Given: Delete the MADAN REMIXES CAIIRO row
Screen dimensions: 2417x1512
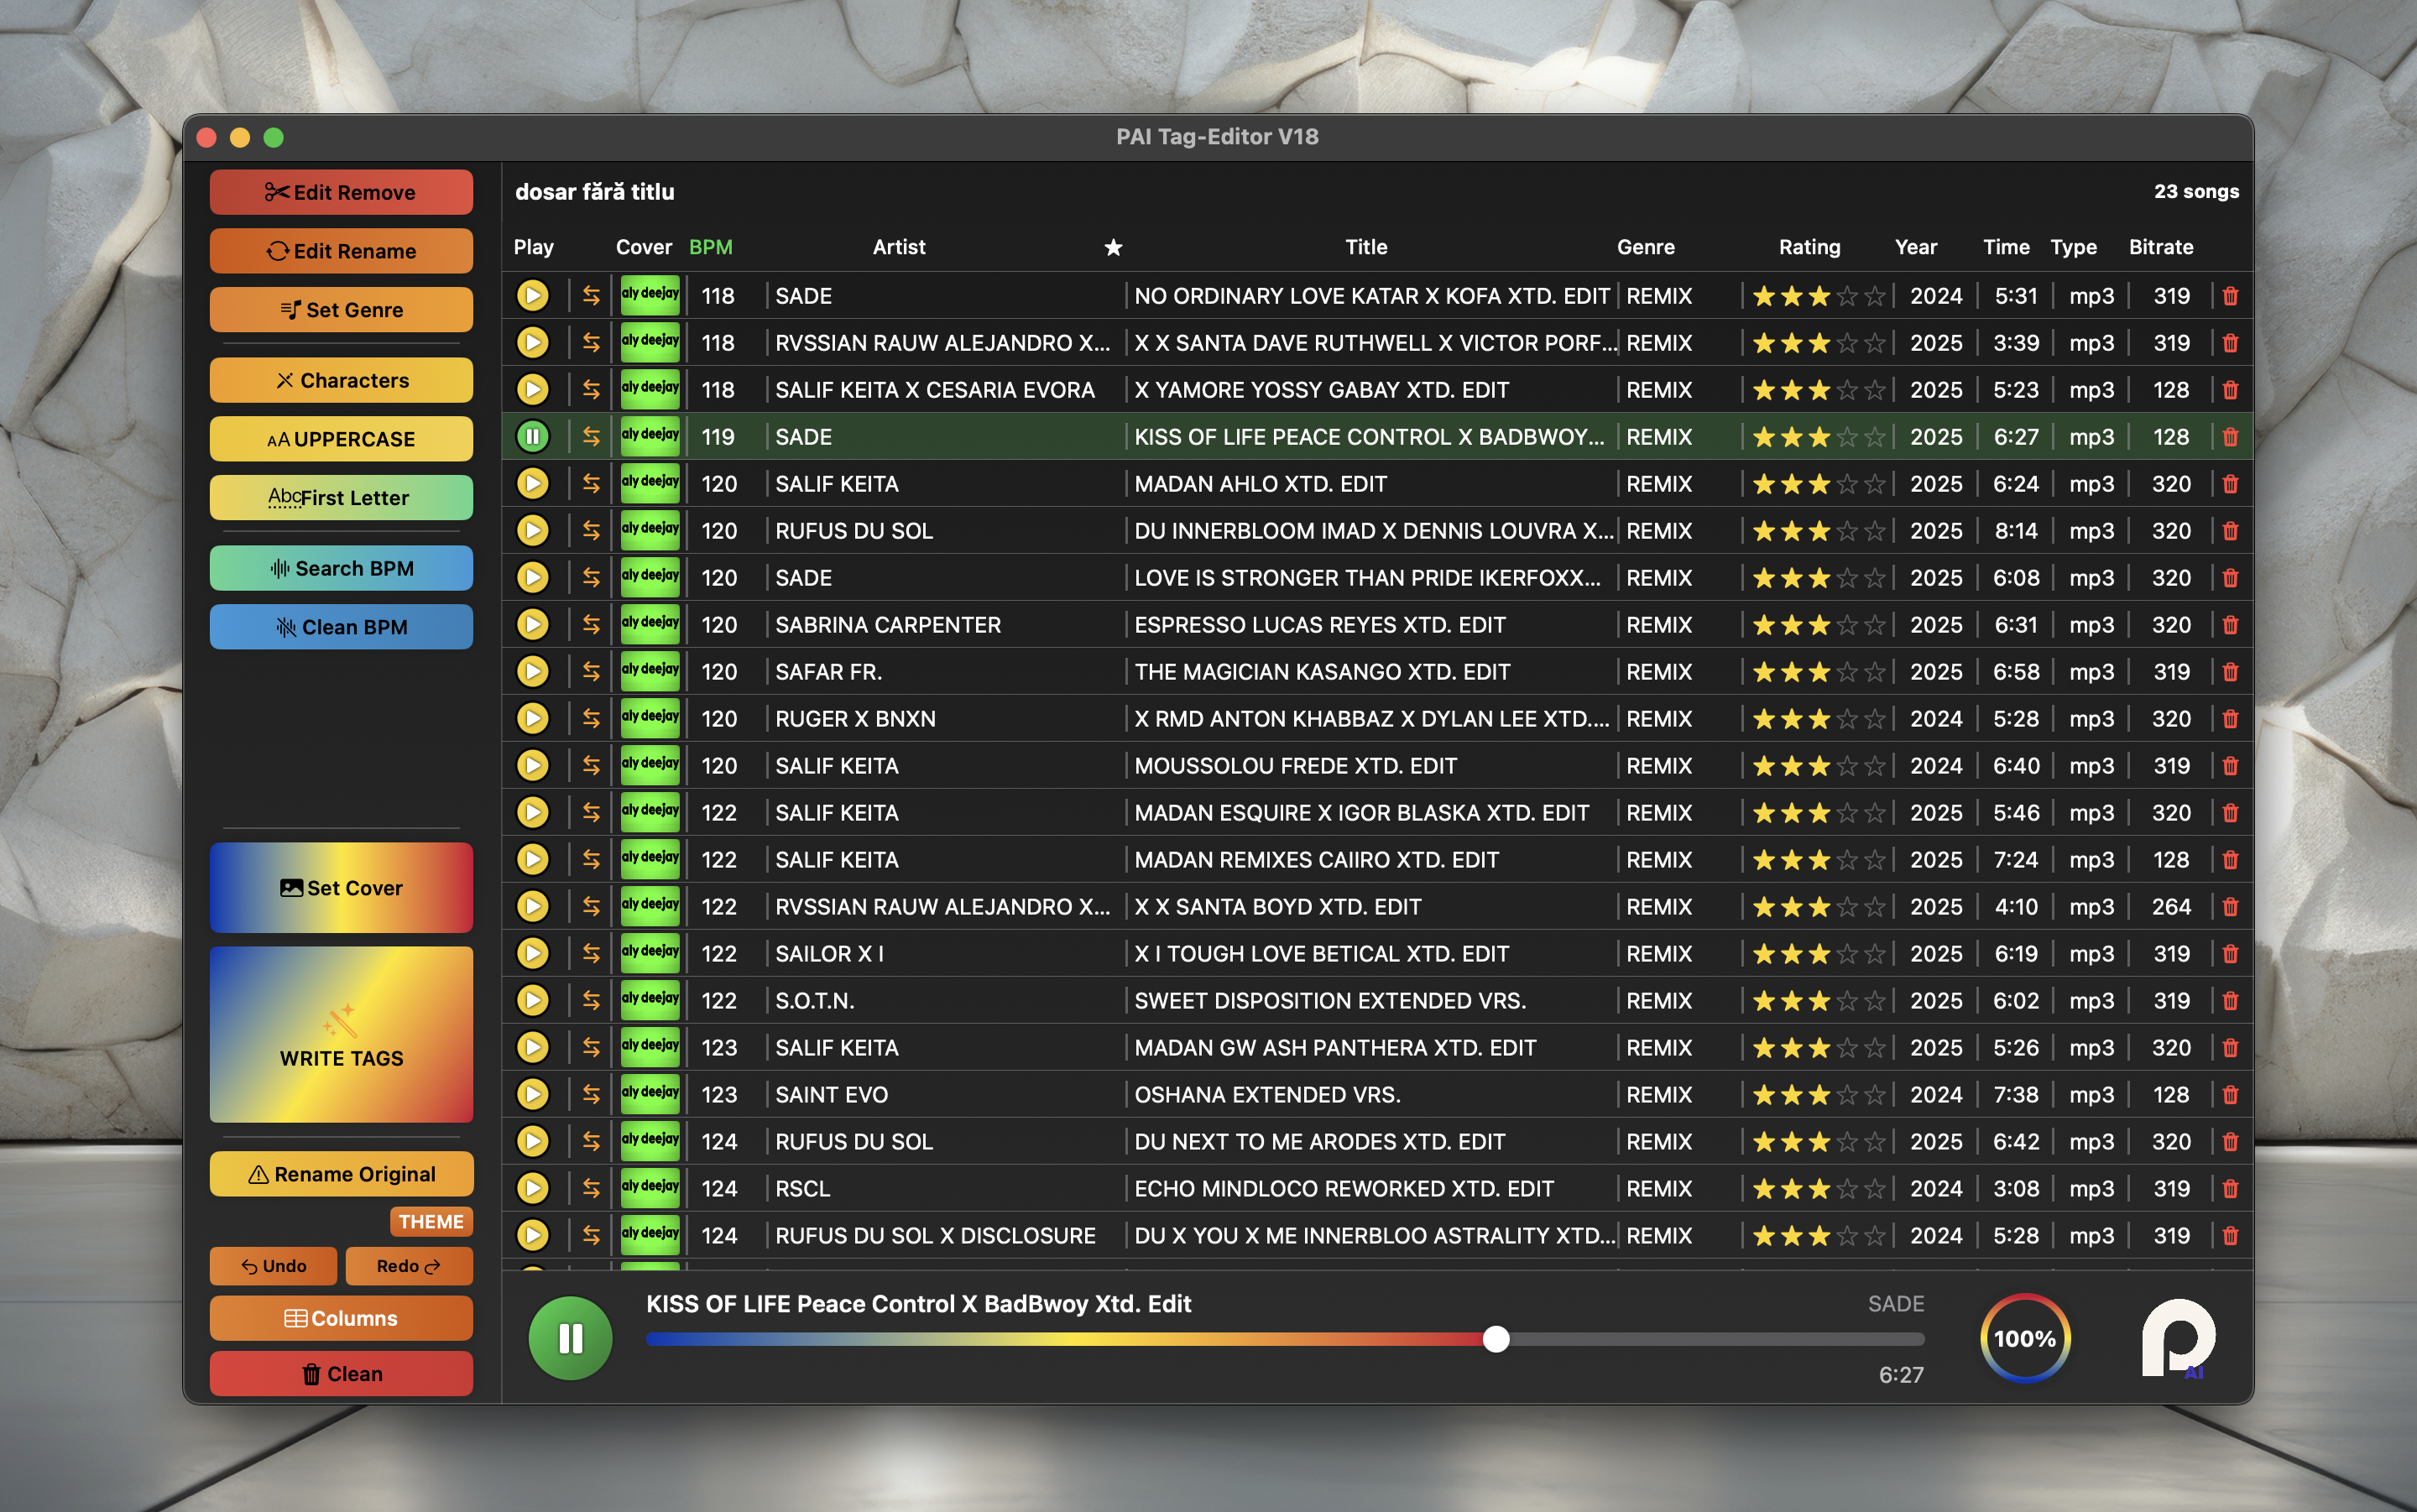Looking at the screenshot, I should click(x=2229, y=859).
